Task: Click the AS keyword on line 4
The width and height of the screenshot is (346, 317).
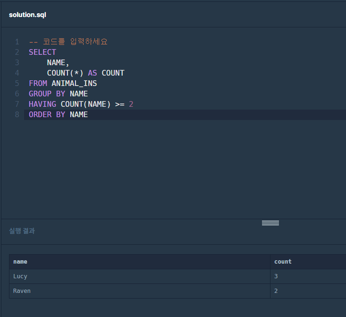Action: 93,73
